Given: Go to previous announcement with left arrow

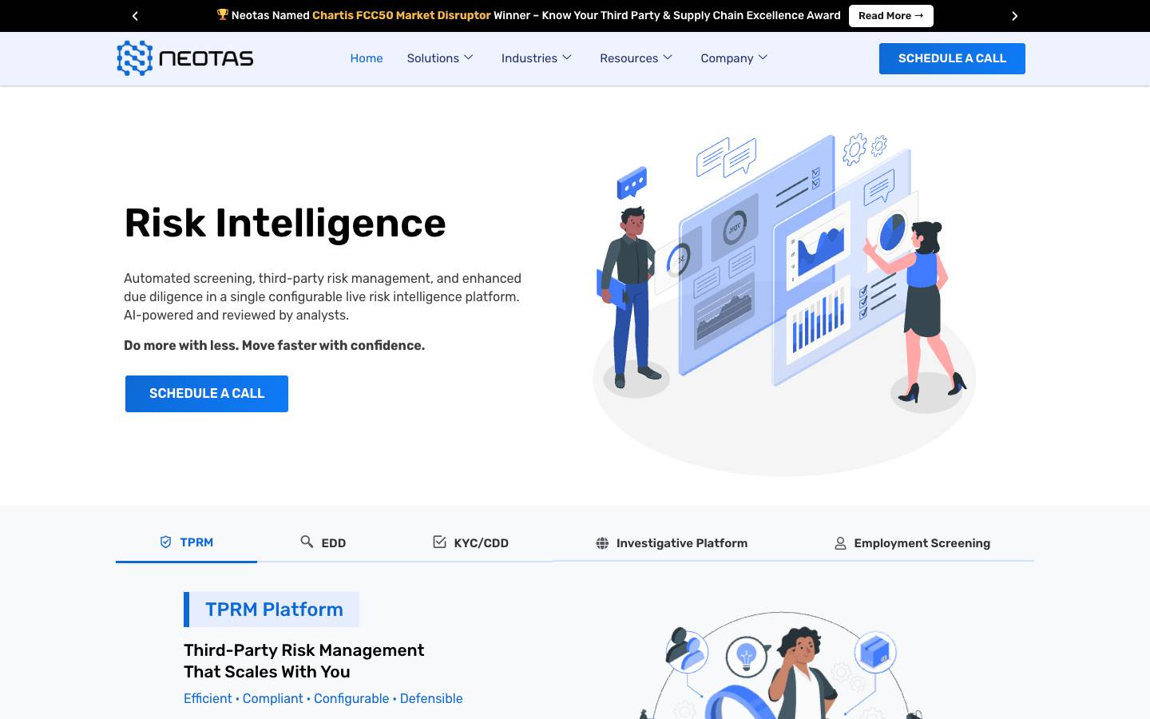Looking at the screenshot, I should pos(135,16).
